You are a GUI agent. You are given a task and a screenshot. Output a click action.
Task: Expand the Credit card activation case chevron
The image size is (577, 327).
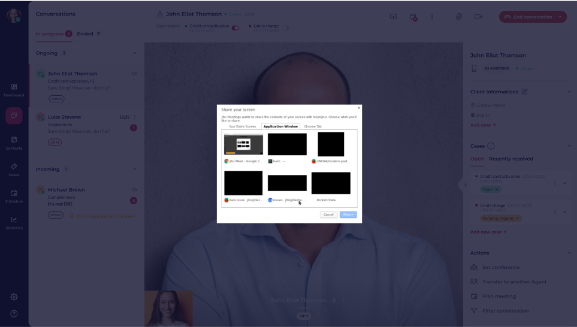(564, 183)
